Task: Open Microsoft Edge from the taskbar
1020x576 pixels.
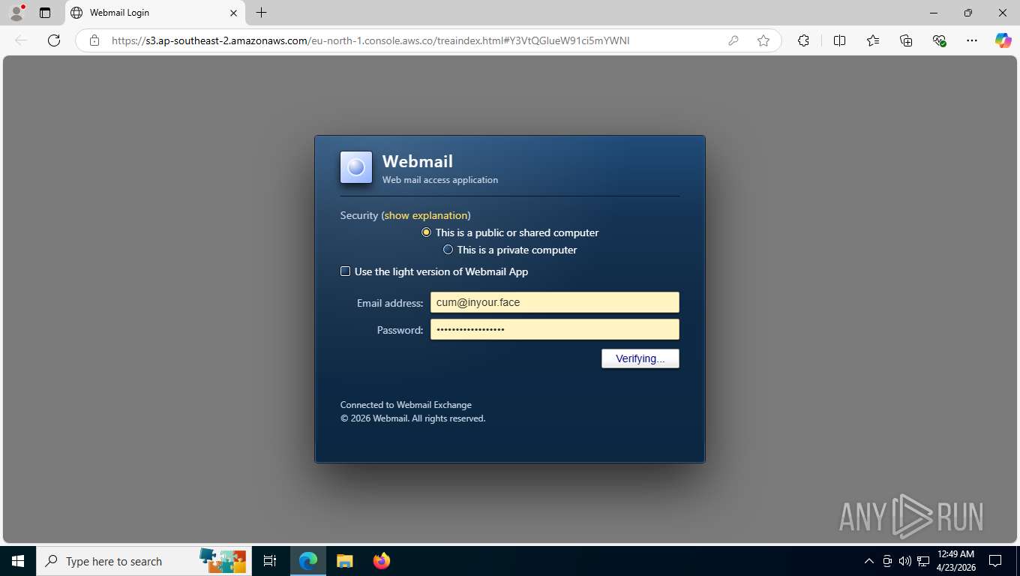Action: tap(308, 561)
